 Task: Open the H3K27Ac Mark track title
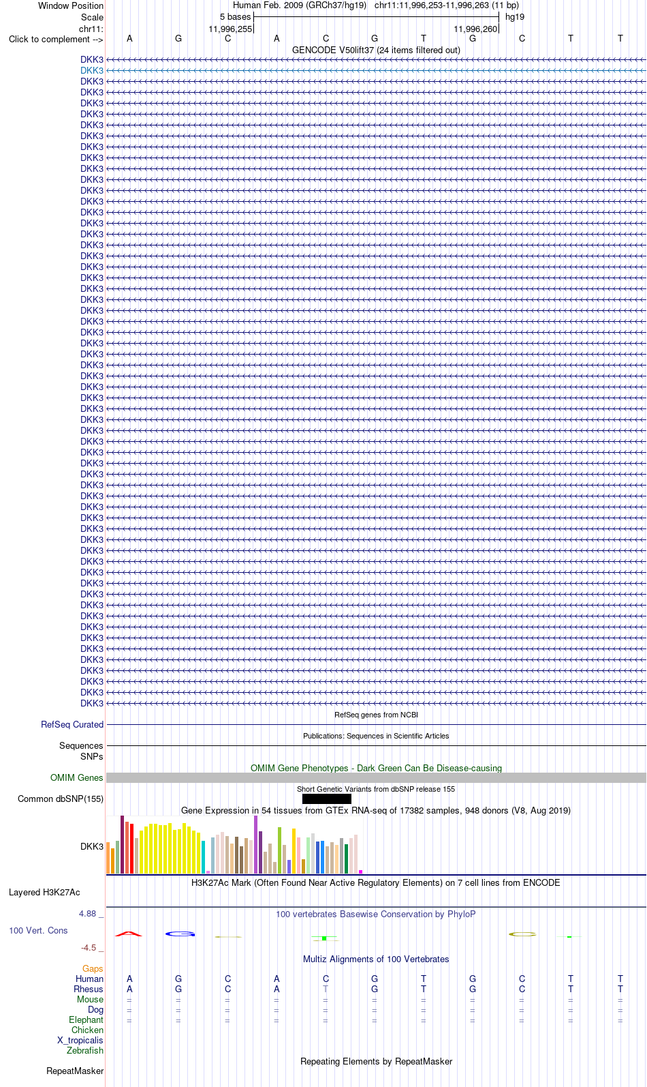[376, 882]
